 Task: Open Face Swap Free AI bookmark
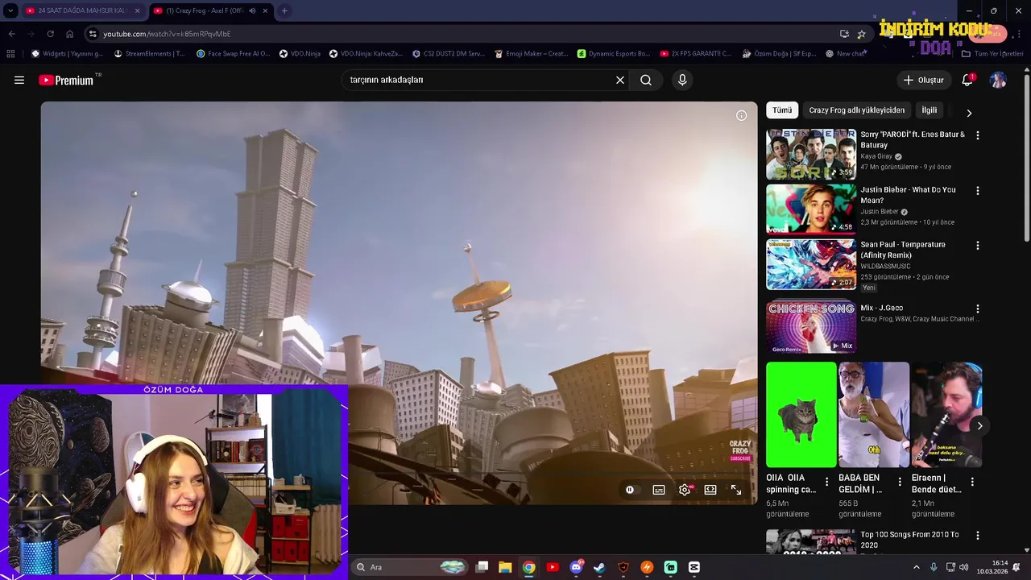[232, 54]
